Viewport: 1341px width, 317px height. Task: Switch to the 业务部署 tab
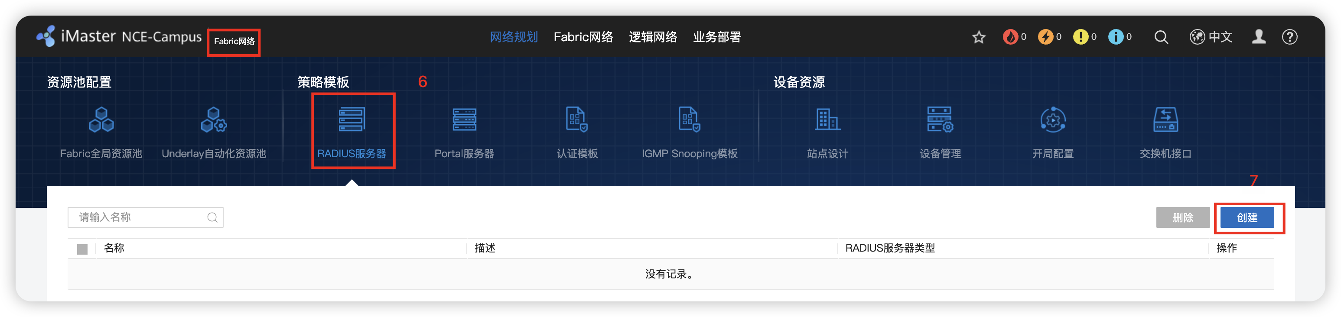pyautogui.click(x=717, y=37)
